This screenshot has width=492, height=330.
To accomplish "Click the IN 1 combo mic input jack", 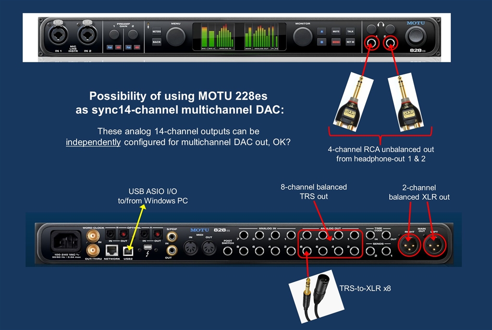I will coord(58,34).
